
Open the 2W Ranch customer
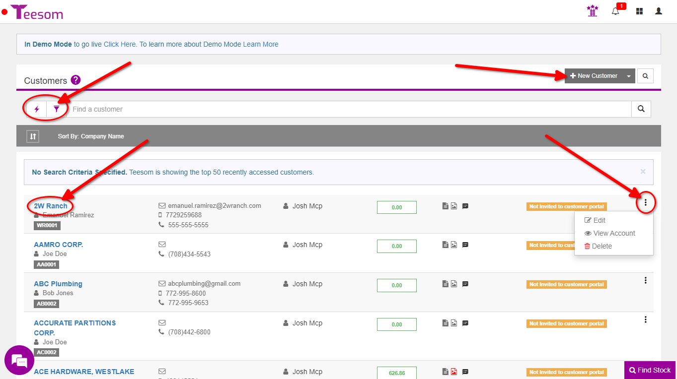point(51,205)
